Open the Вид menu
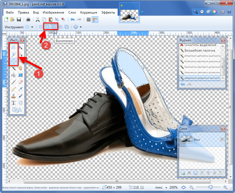Screen dimensions: 235x193 36,12
